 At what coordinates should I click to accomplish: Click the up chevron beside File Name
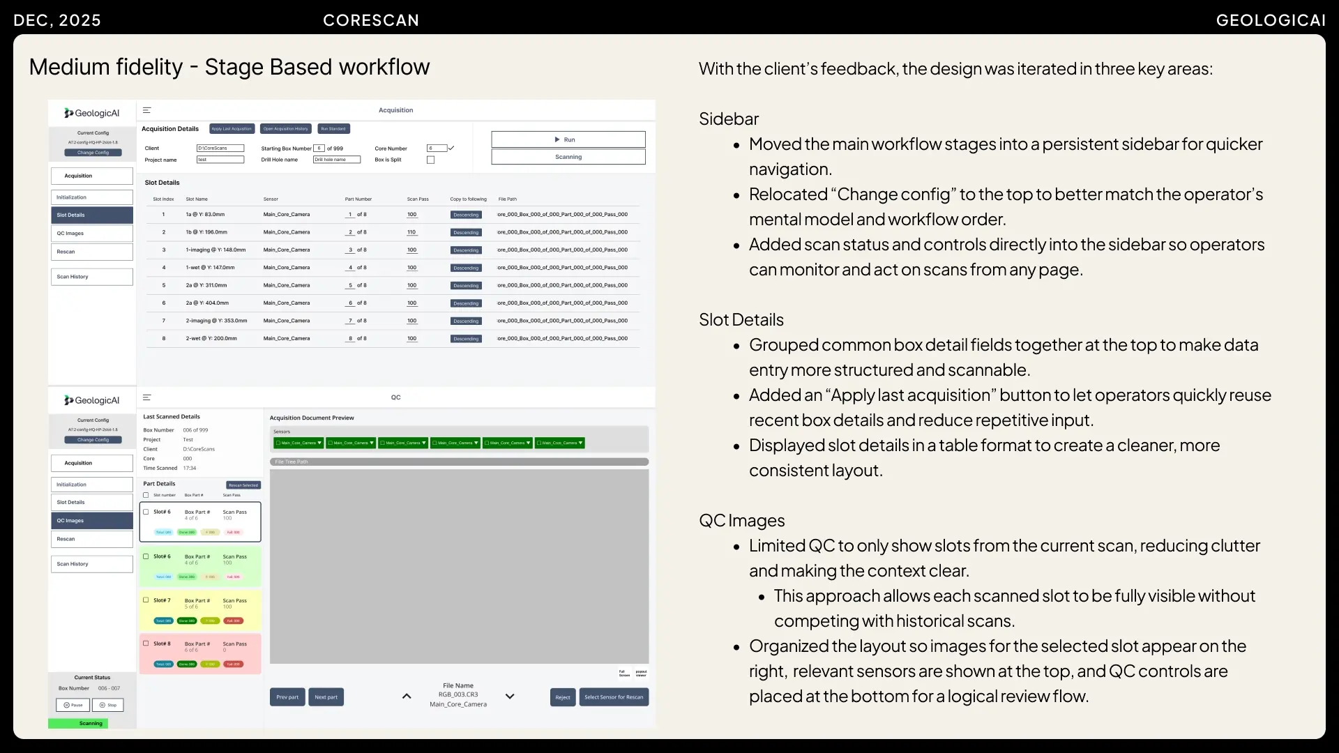click(x=407, y=696)
